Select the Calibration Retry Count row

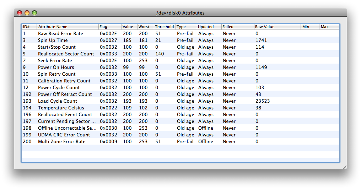coord(180,81)
